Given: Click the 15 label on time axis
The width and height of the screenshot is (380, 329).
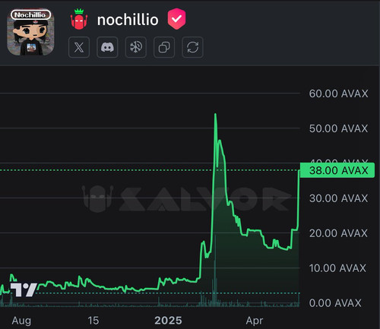Looking at the screenshot, I should (x=93, y=321).
